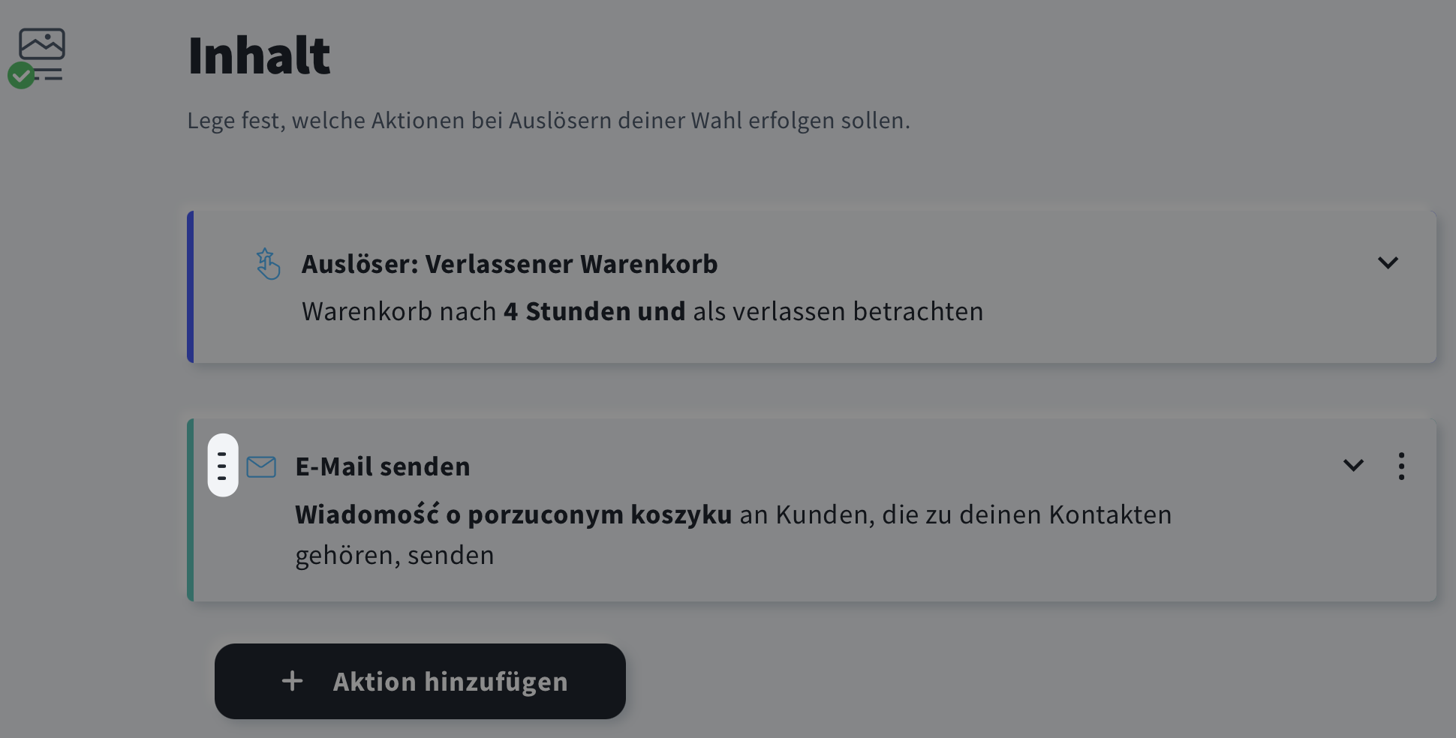
Task: Expand the E-Mail senden action chevron
Action: 1353,465
